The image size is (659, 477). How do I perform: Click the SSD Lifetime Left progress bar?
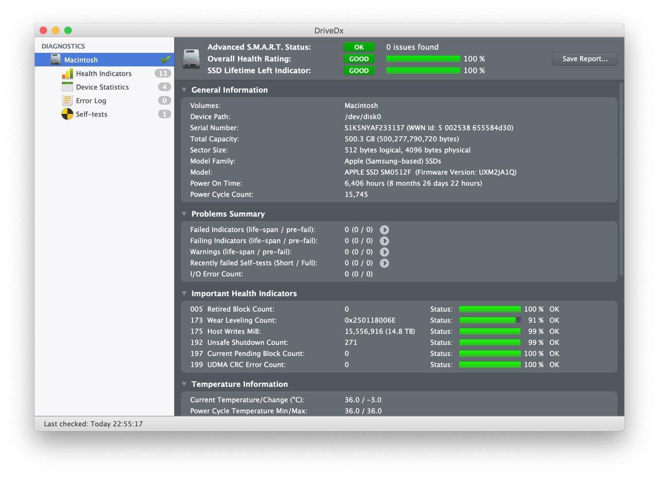[423, 70]
